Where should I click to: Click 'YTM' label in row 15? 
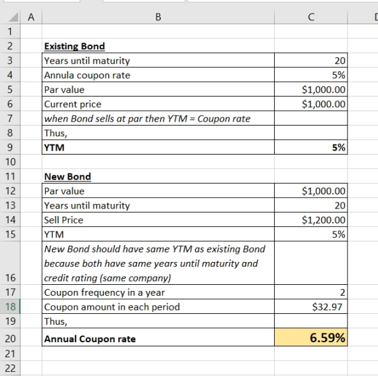point(158,234)
